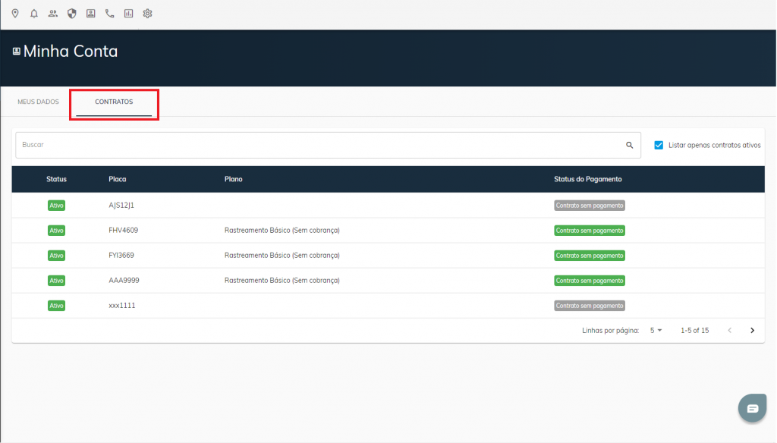The width and height of the screenshot is (777, 443).
Task: Click payment status badge for FHV4609
Action: point(589,231)
